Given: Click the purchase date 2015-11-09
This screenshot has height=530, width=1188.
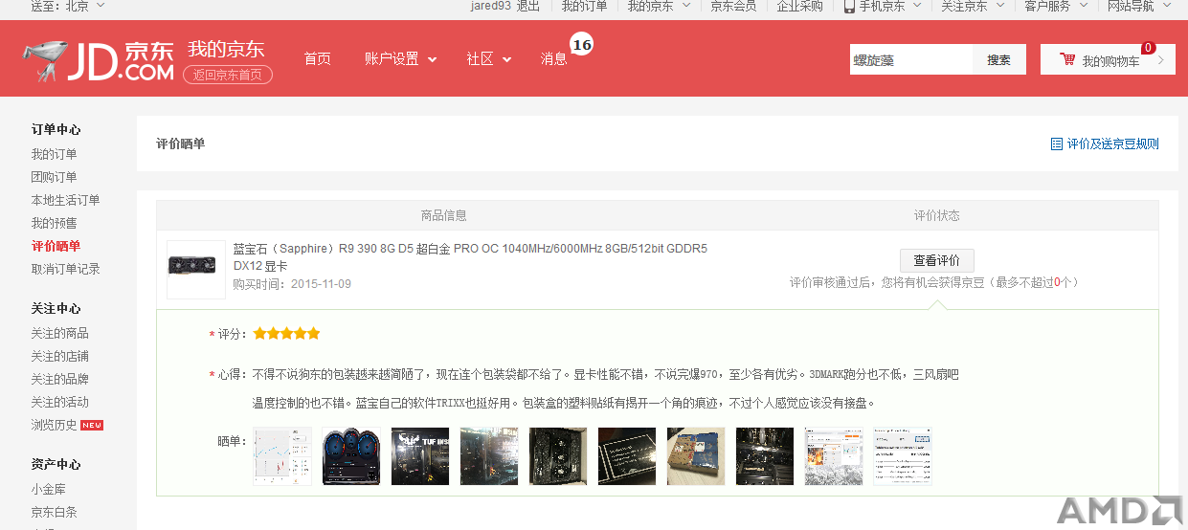Looking at the screenshot, I should tap(322, 284).
